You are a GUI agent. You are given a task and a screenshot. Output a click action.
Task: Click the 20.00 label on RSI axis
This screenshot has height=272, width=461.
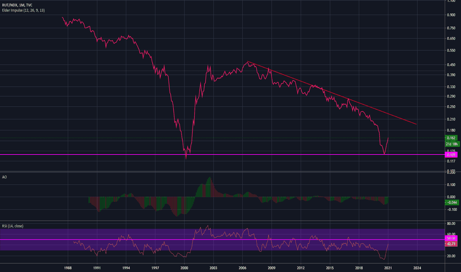(451, 256)
